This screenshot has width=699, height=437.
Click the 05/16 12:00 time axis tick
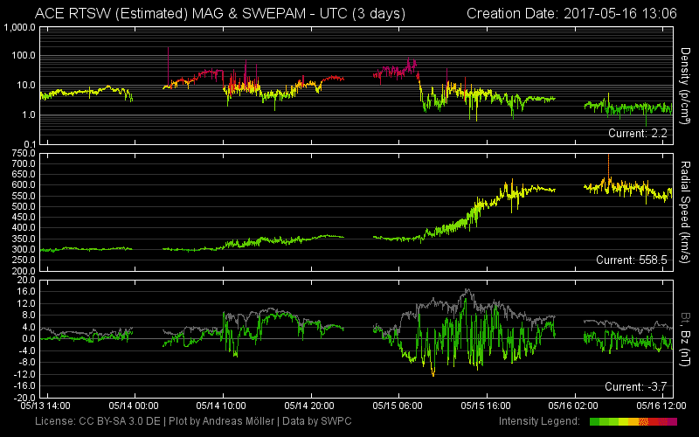[x=662, y=406]
